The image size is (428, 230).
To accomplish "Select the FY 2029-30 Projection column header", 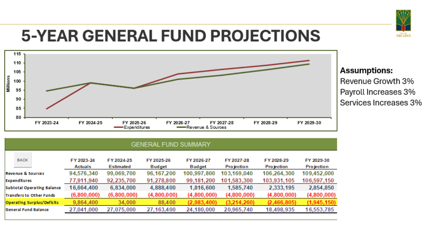I will tap(317, 163).
